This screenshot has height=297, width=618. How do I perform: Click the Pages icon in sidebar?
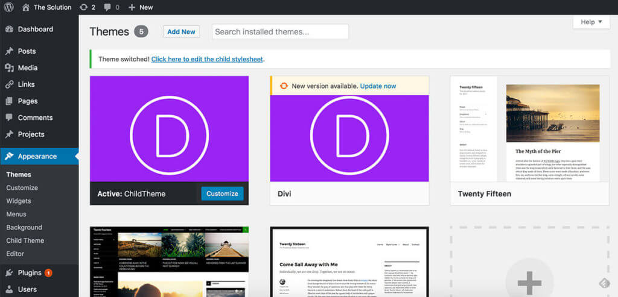click(10, 101)
